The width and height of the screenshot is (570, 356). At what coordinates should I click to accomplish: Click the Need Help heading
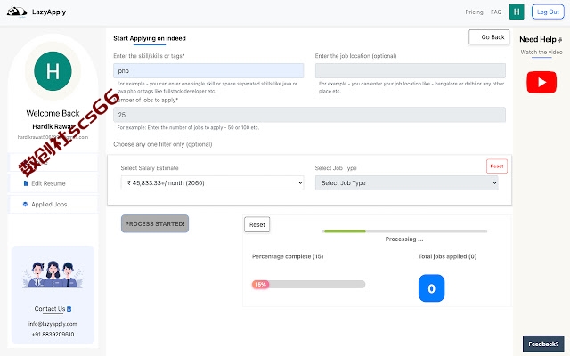538,39
